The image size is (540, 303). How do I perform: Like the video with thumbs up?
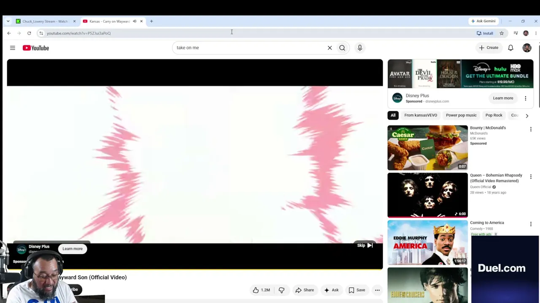(x=262, y=290)
